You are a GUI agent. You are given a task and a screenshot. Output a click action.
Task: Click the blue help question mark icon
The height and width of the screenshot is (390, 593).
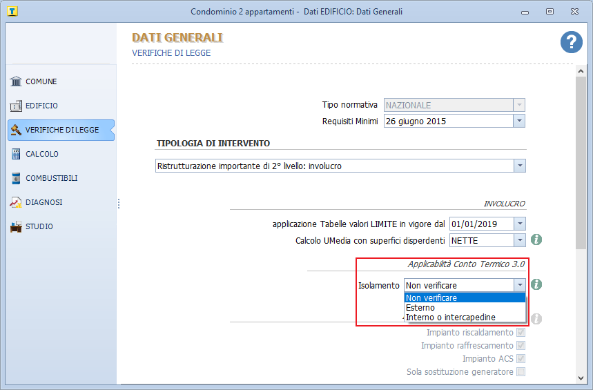571,42
